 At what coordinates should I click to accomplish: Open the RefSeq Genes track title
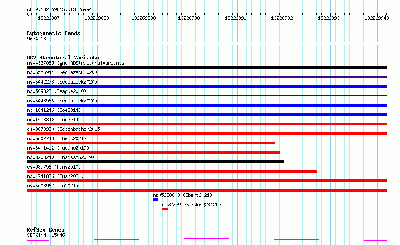click(x=45, y=230)
